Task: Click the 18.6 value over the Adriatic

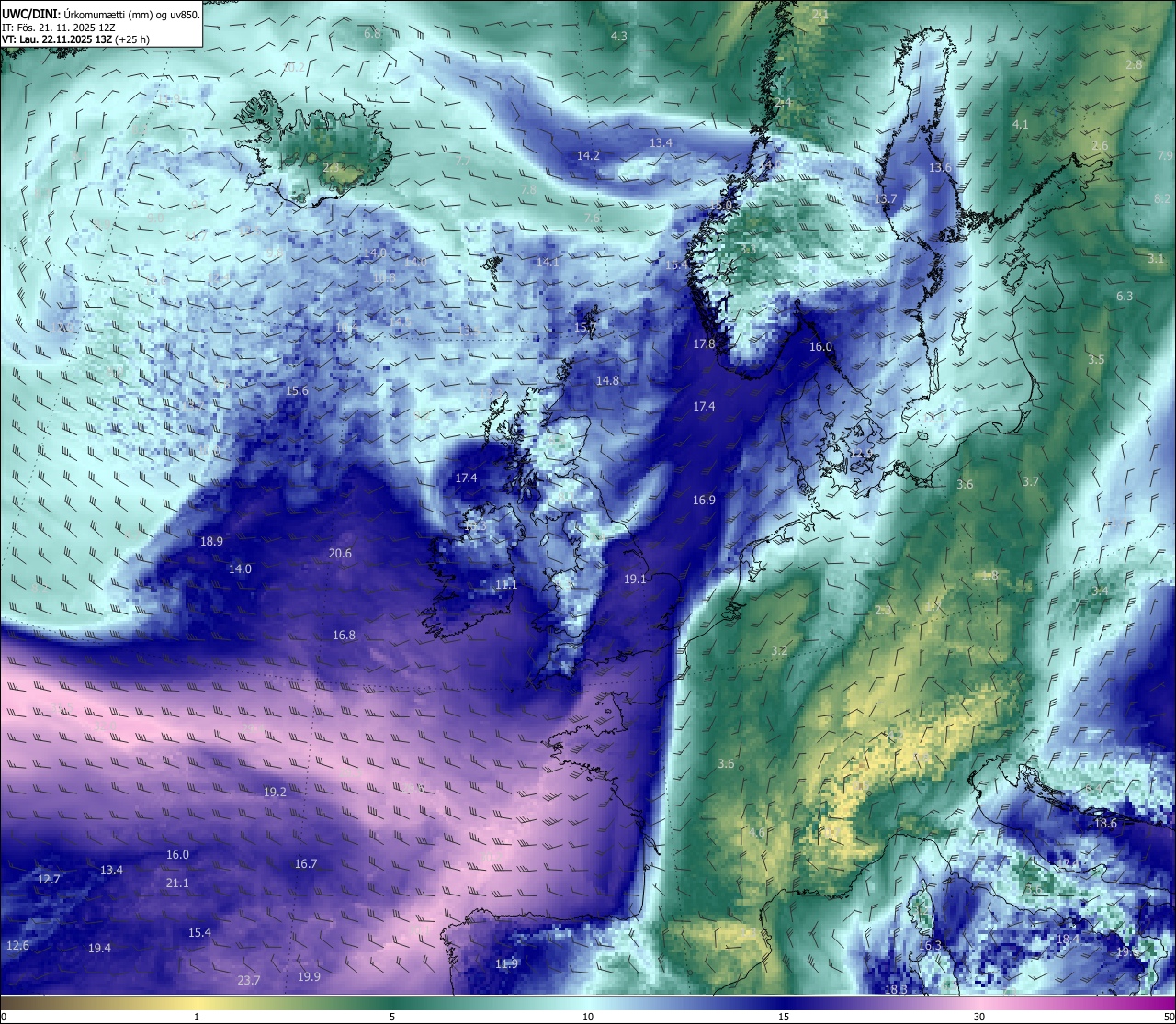Action: (1105, 824)
